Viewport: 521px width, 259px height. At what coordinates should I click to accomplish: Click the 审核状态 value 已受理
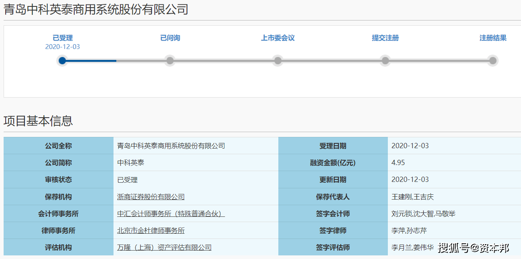[x=128, y=179]
